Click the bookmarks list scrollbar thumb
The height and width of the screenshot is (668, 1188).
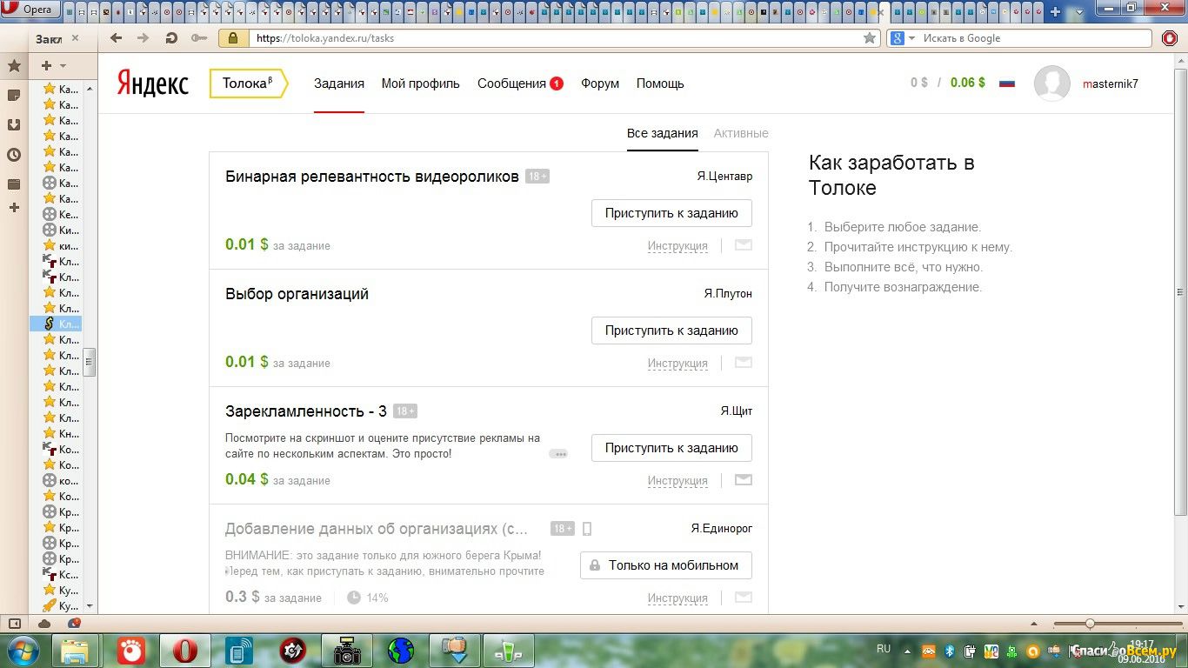(90, 361)
